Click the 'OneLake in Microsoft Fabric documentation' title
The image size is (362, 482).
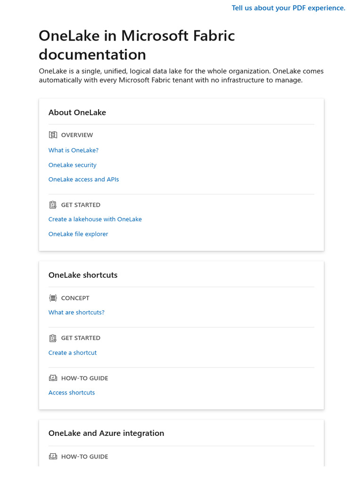[x=137, y=45]
